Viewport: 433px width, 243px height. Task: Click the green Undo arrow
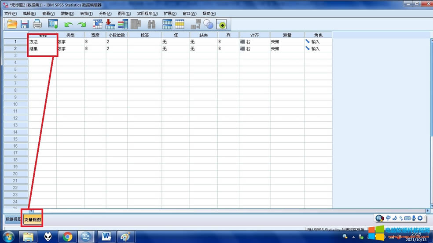click(68, 25)
